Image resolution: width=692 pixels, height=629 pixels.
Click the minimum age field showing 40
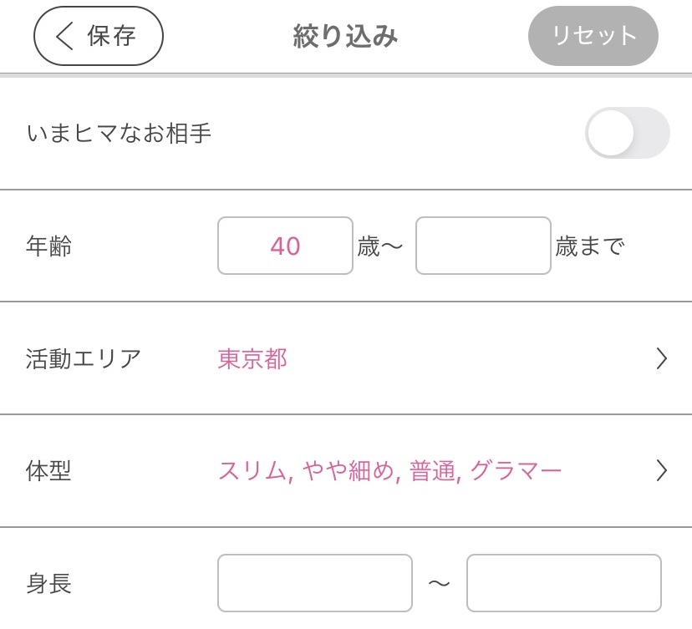[285, 246]
